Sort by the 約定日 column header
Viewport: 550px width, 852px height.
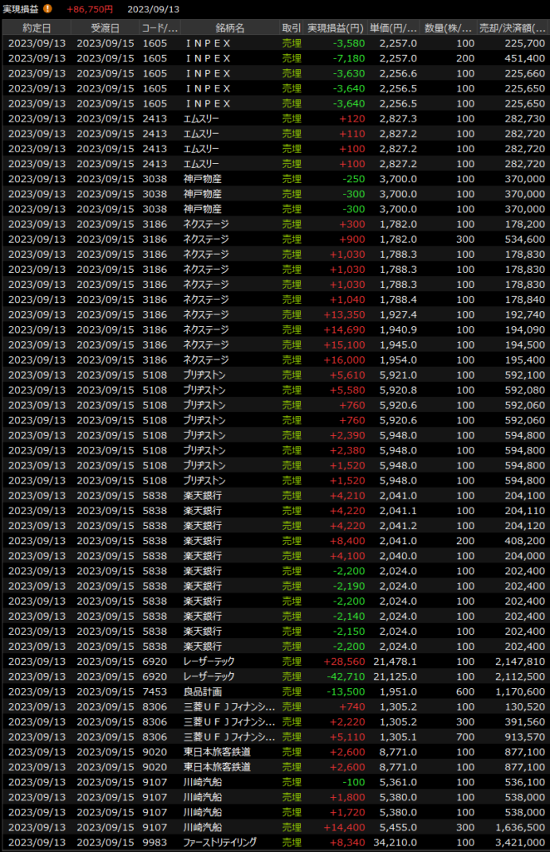(x=36, y=28)
